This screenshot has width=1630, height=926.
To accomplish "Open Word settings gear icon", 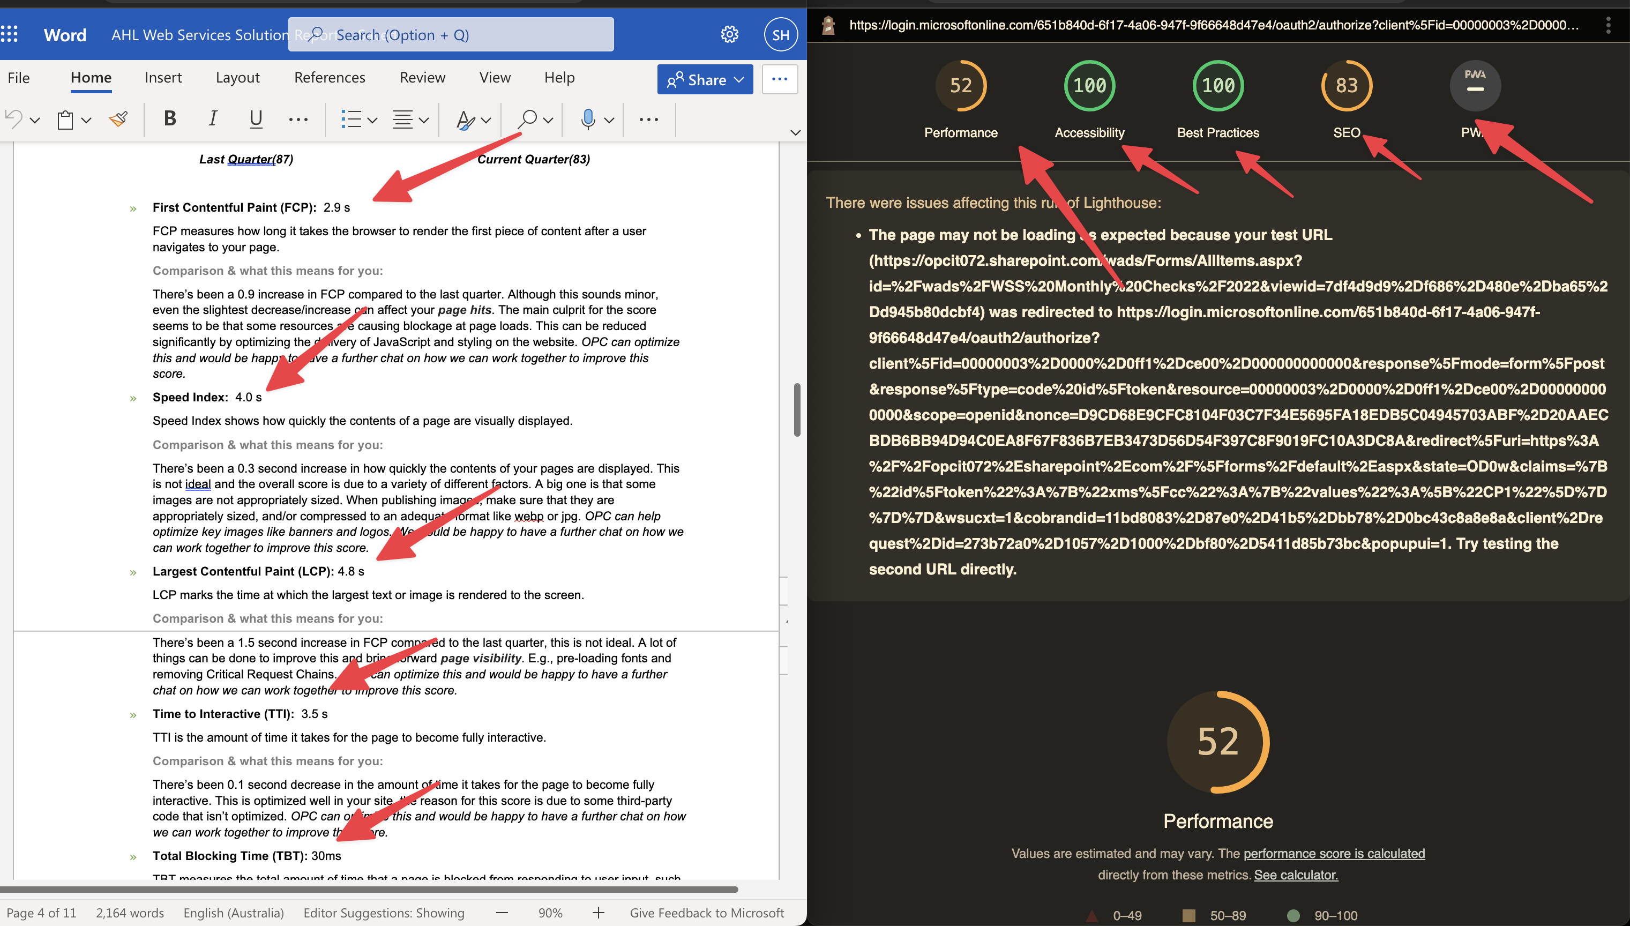I will [x=729, y=34].
